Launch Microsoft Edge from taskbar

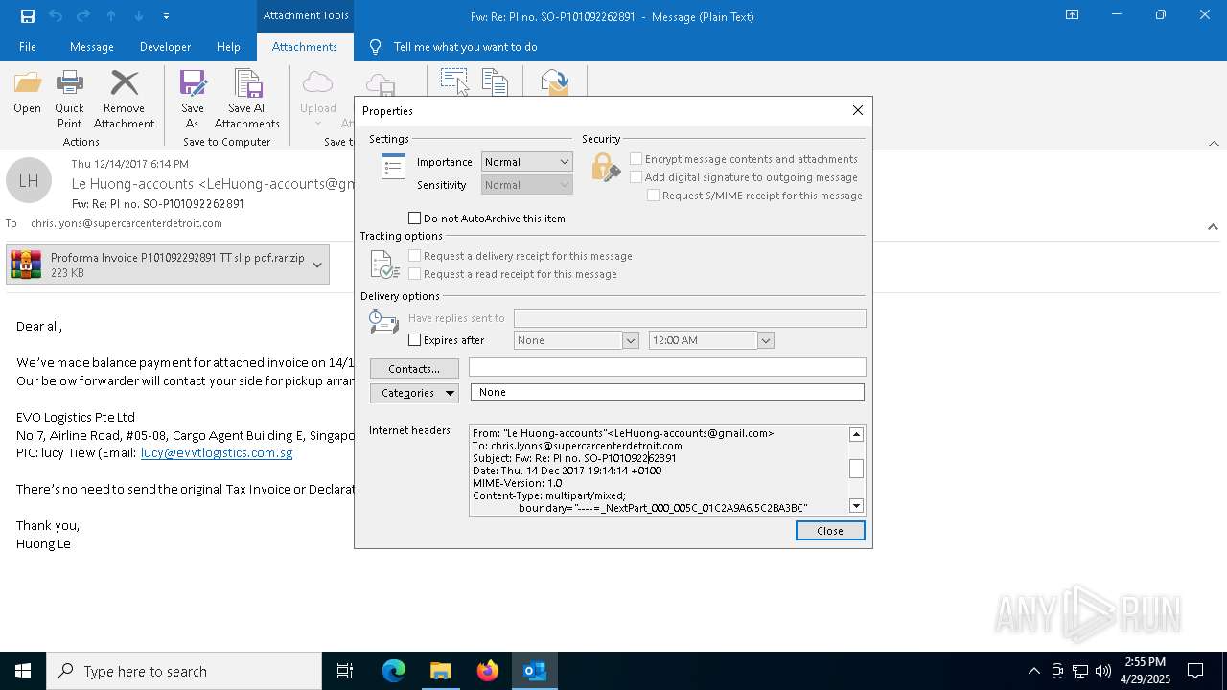coord(394,671)
